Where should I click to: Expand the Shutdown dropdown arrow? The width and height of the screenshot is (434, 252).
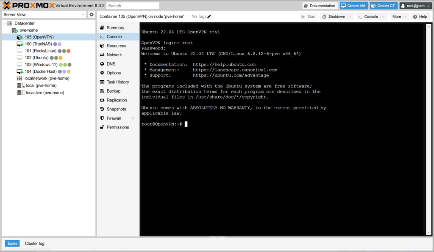(x=350, y=16)
